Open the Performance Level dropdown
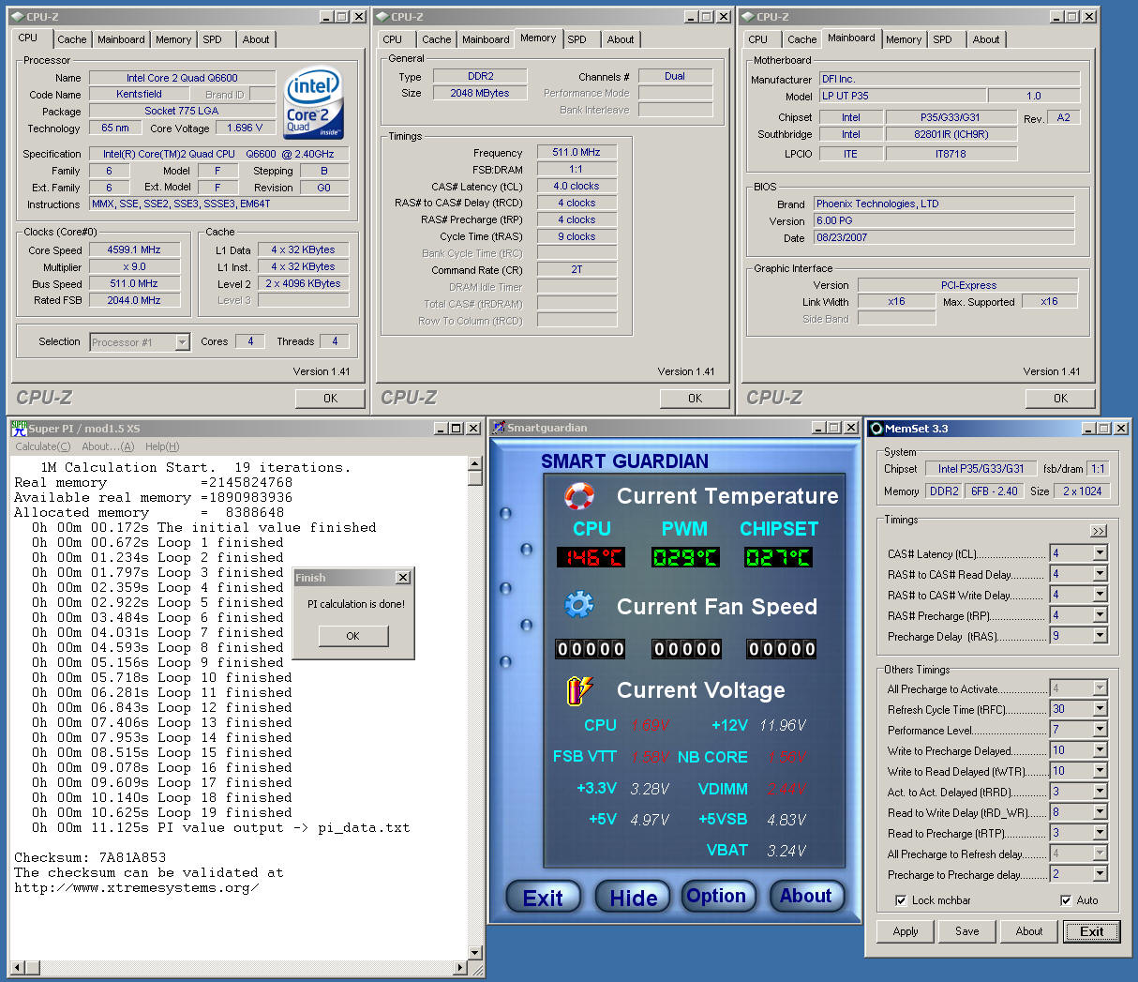1138x982 pixels. point(1100,730)
